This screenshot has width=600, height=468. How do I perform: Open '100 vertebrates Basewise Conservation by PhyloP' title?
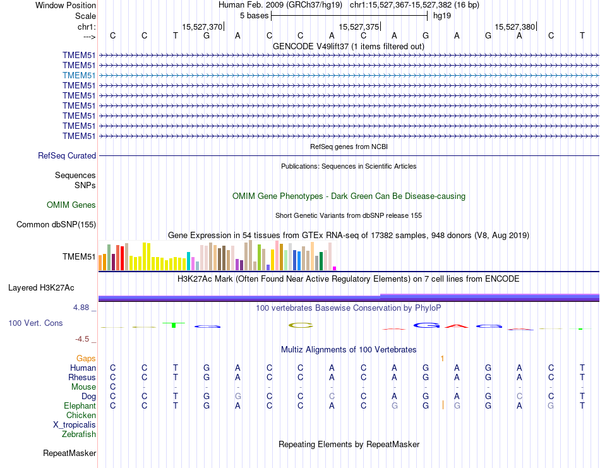pyautogui.click(x=349, y=308)
